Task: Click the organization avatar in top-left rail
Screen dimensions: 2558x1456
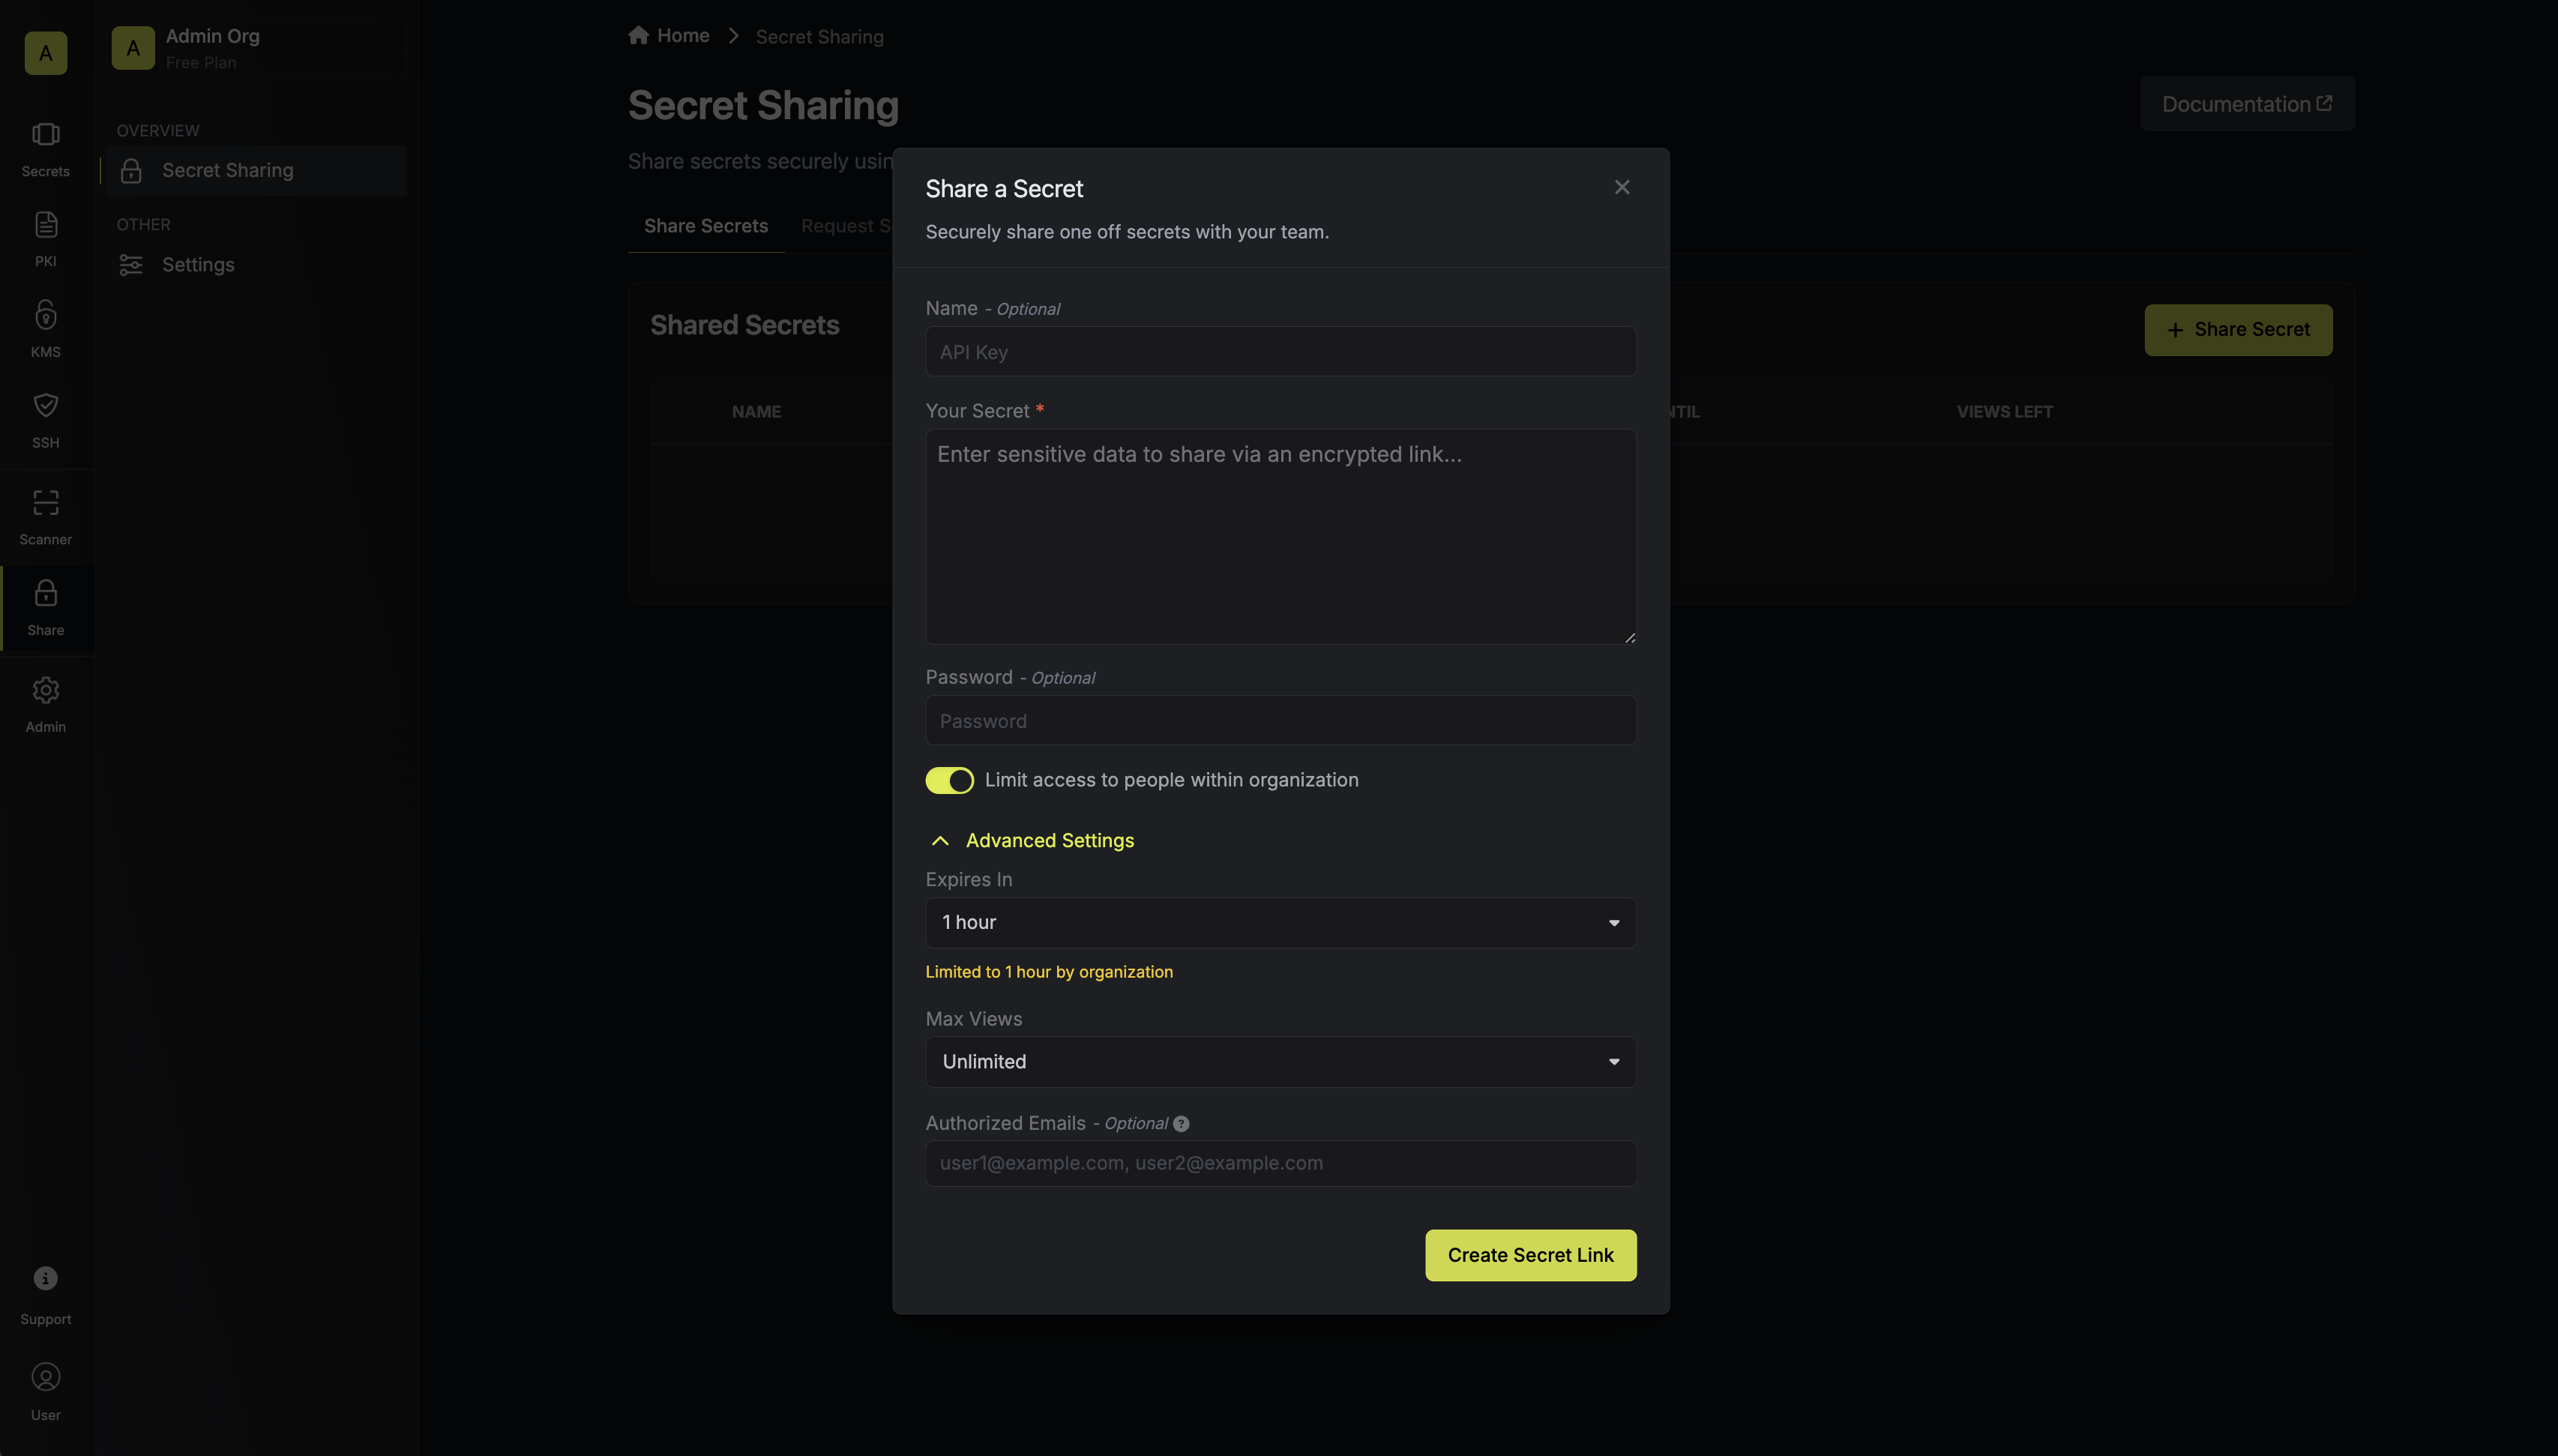Action: pos(46,53)
